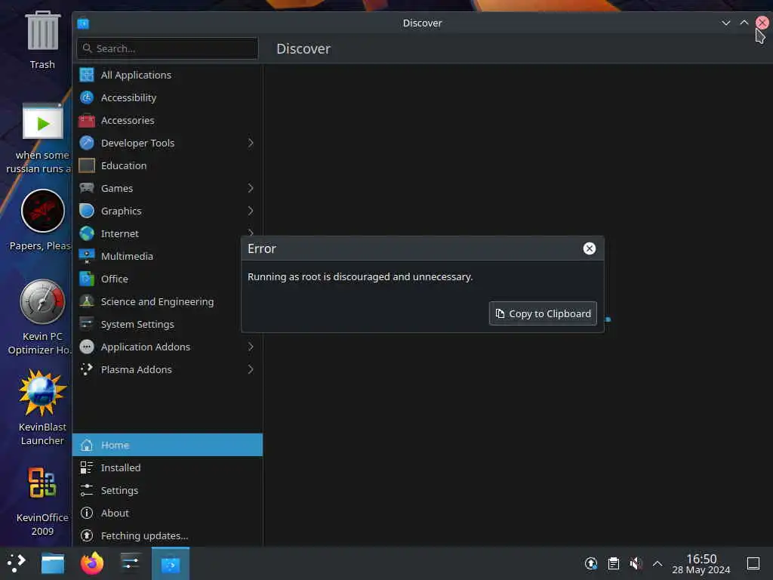The height and width of the screenshot is (580, 773).
Task: Click the About info icon
Action: click(x=87, y=513)
